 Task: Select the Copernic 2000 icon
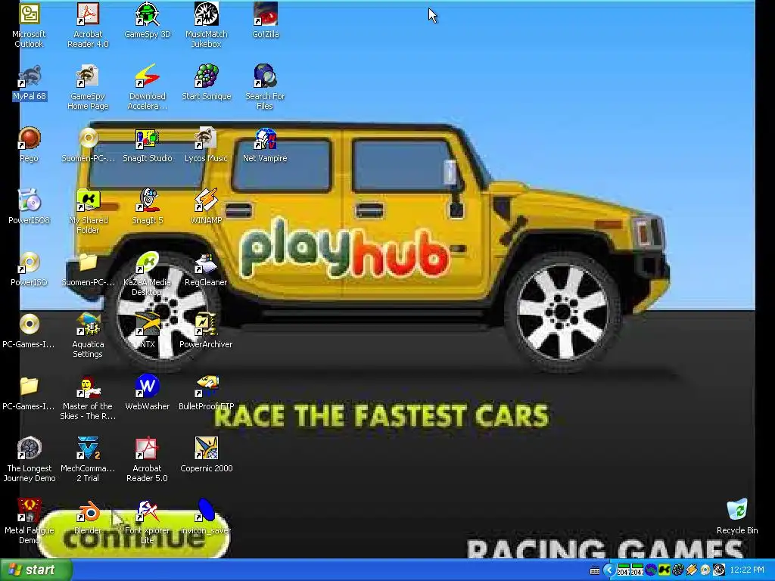click(x=206, y=455)
